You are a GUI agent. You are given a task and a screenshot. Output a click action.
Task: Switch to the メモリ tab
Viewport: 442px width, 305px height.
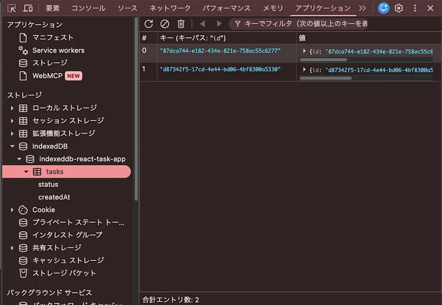click(273, 8)
